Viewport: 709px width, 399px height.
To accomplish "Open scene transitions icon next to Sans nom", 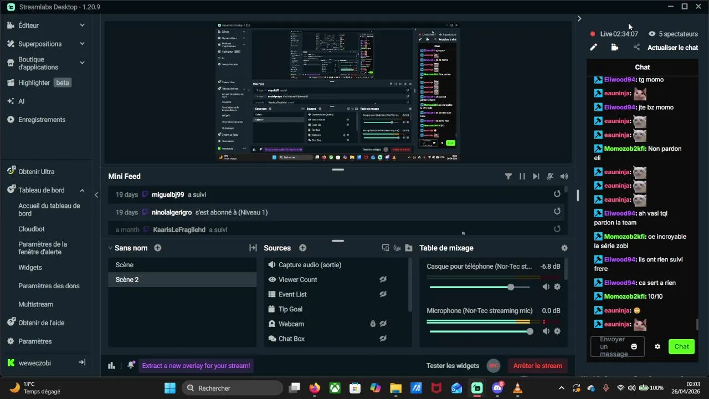I will pyautogui.click(x=253, y=248).
